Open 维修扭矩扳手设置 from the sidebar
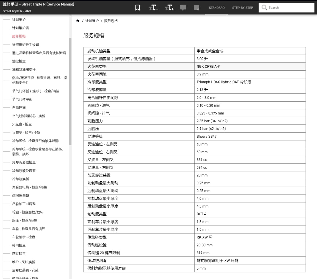Screen dimensions: 317x279 tap(25, 45)
